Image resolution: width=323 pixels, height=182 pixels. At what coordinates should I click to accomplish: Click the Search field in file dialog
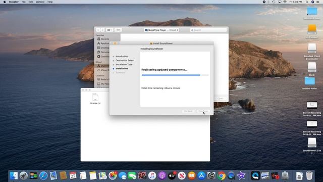point(208,30)
